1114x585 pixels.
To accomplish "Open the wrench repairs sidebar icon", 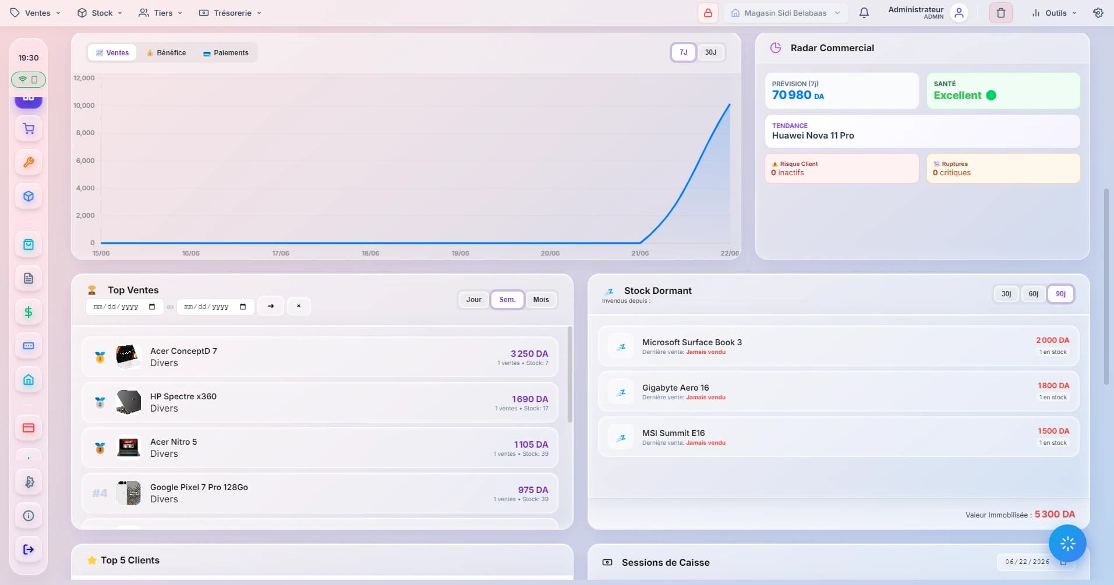I will [x=29, y=162].
